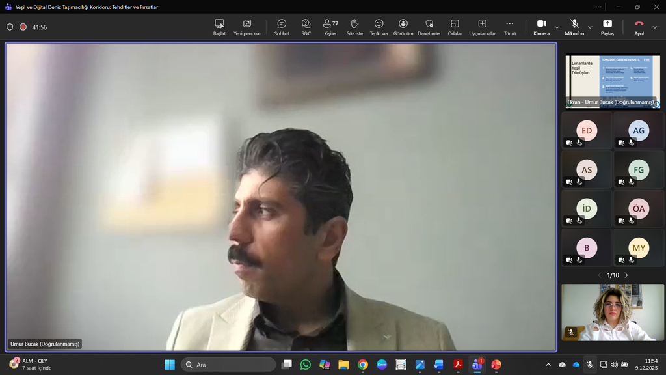Open the Tümü more options menu
The width and height of the screenshot is (666, 375).
[x=509, y=27]
